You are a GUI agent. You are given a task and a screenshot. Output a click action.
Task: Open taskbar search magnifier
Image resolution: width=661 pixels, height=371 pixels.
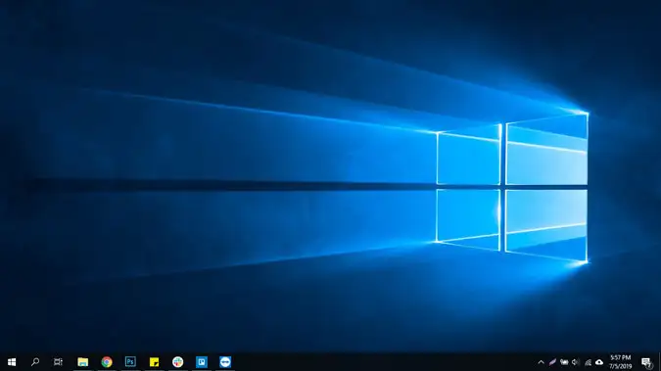pos(35,362)
